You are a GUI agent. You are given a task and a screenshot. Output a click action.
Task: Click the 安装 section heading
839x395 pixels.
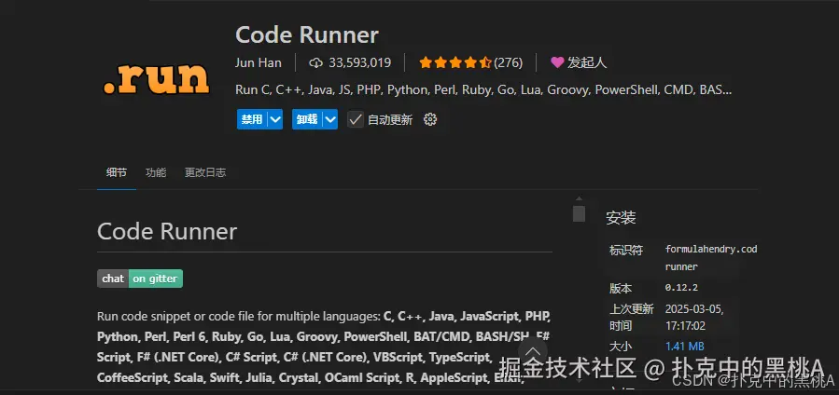tap(621, 218)
